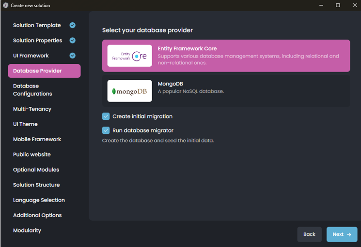Click the UI Framework completed checkmark icon
Screen dimensions: 361x247
tap(73, 56)
